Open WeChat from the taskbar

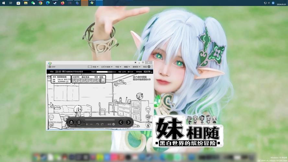point(33,3)
